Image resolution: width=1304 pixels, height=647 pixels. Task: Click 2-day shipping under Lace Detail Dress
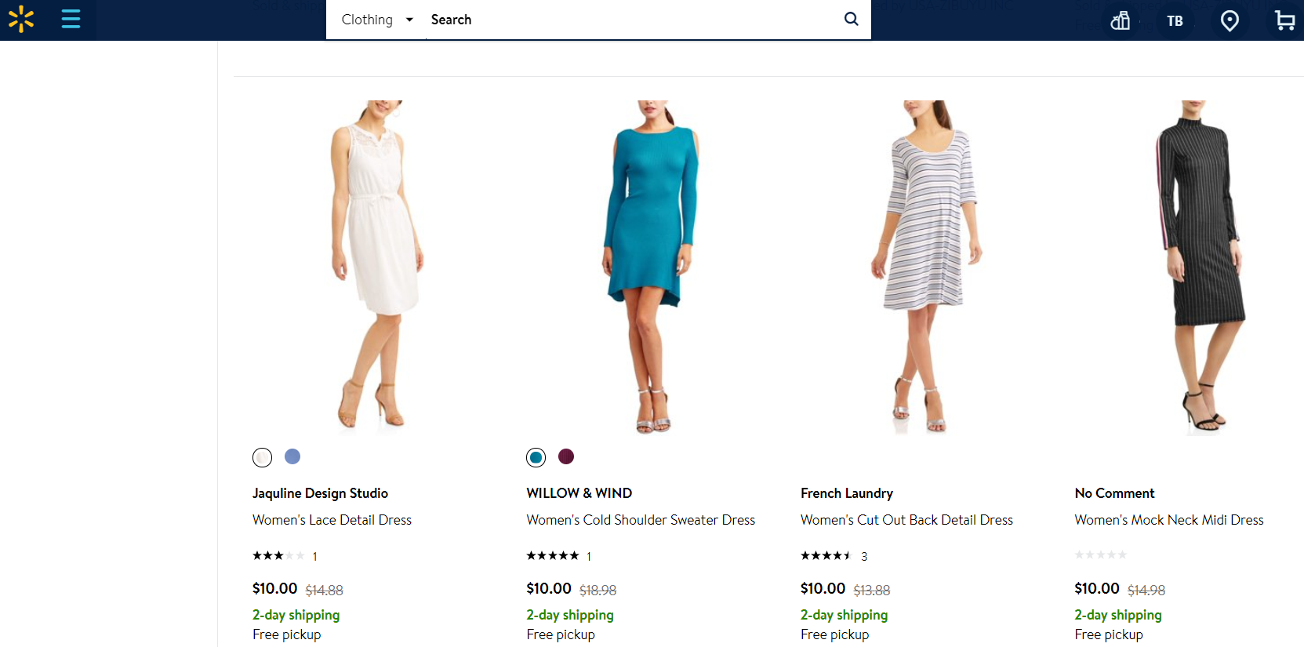[x=296, y=615]
